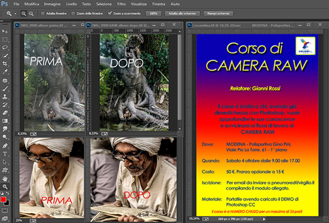This screenshot has width=329, height=223.
Task: Open the zoom tool preset dropdown
Action: [x=11, y=12]
